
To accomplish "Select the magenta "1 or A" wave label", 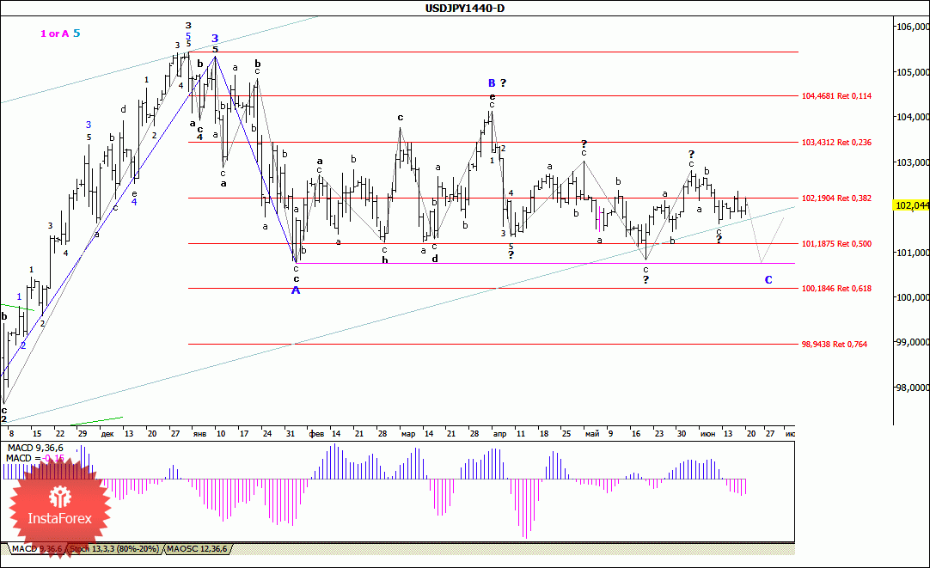I will click(54, 34).
